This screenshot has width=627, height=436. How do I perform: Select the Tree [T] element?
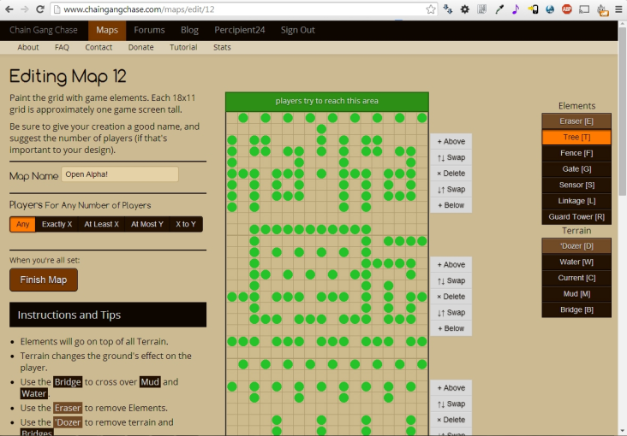576,137
